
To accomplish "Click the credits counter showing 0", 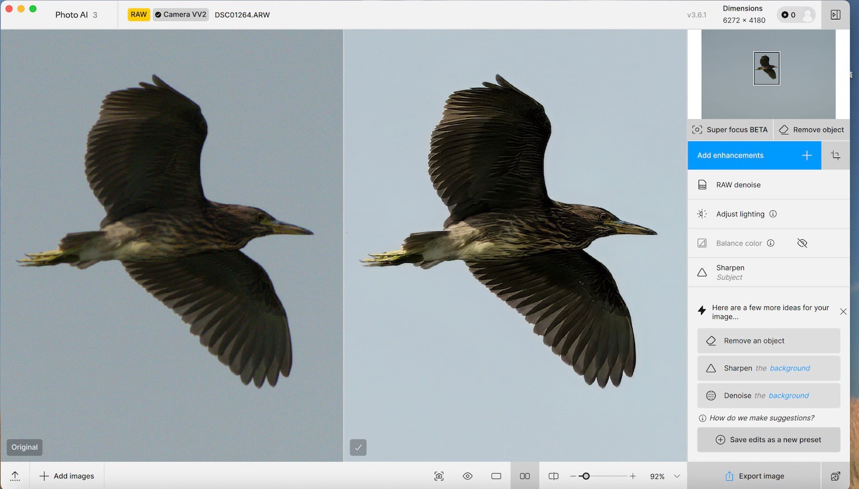I will pos(789,15).
